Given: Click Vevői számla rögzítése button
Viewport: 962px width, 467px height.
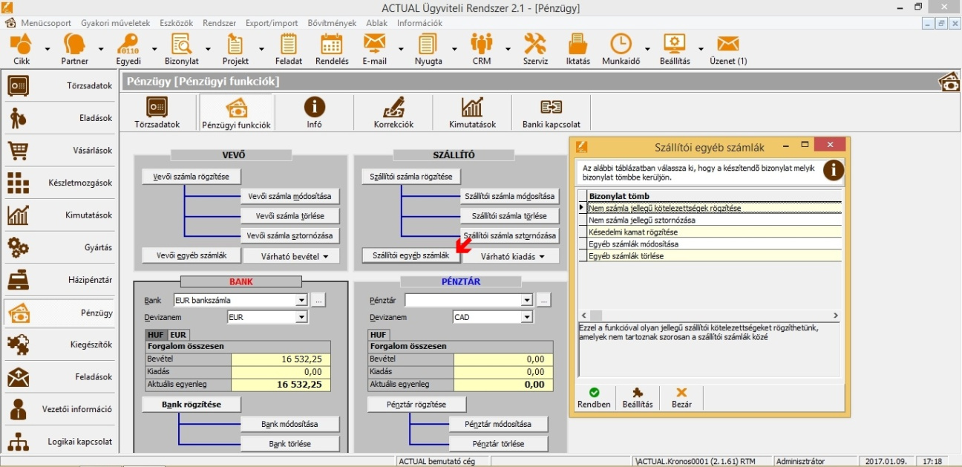Looking at the screenshot, I should 191,177.
